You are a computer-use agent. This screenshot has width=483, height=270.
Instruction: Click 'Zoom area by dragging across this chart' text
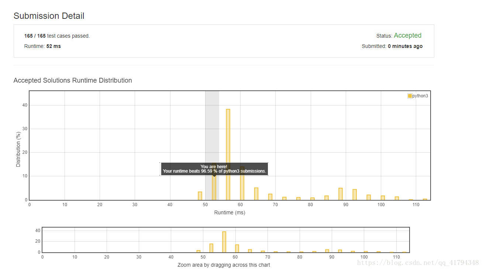click(224, 265)
